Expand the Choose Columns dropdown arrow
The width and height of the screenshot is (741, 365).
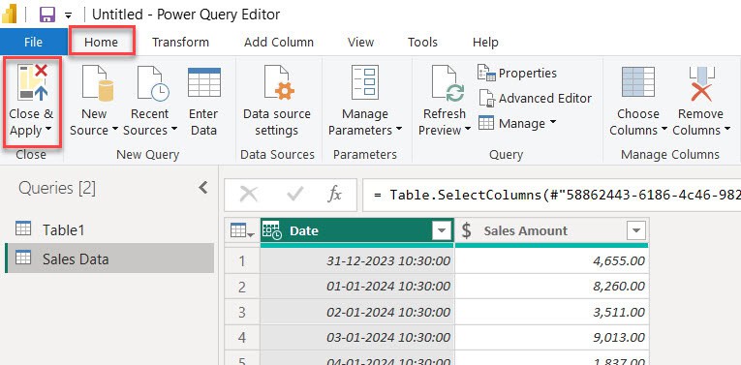point(664,130)
